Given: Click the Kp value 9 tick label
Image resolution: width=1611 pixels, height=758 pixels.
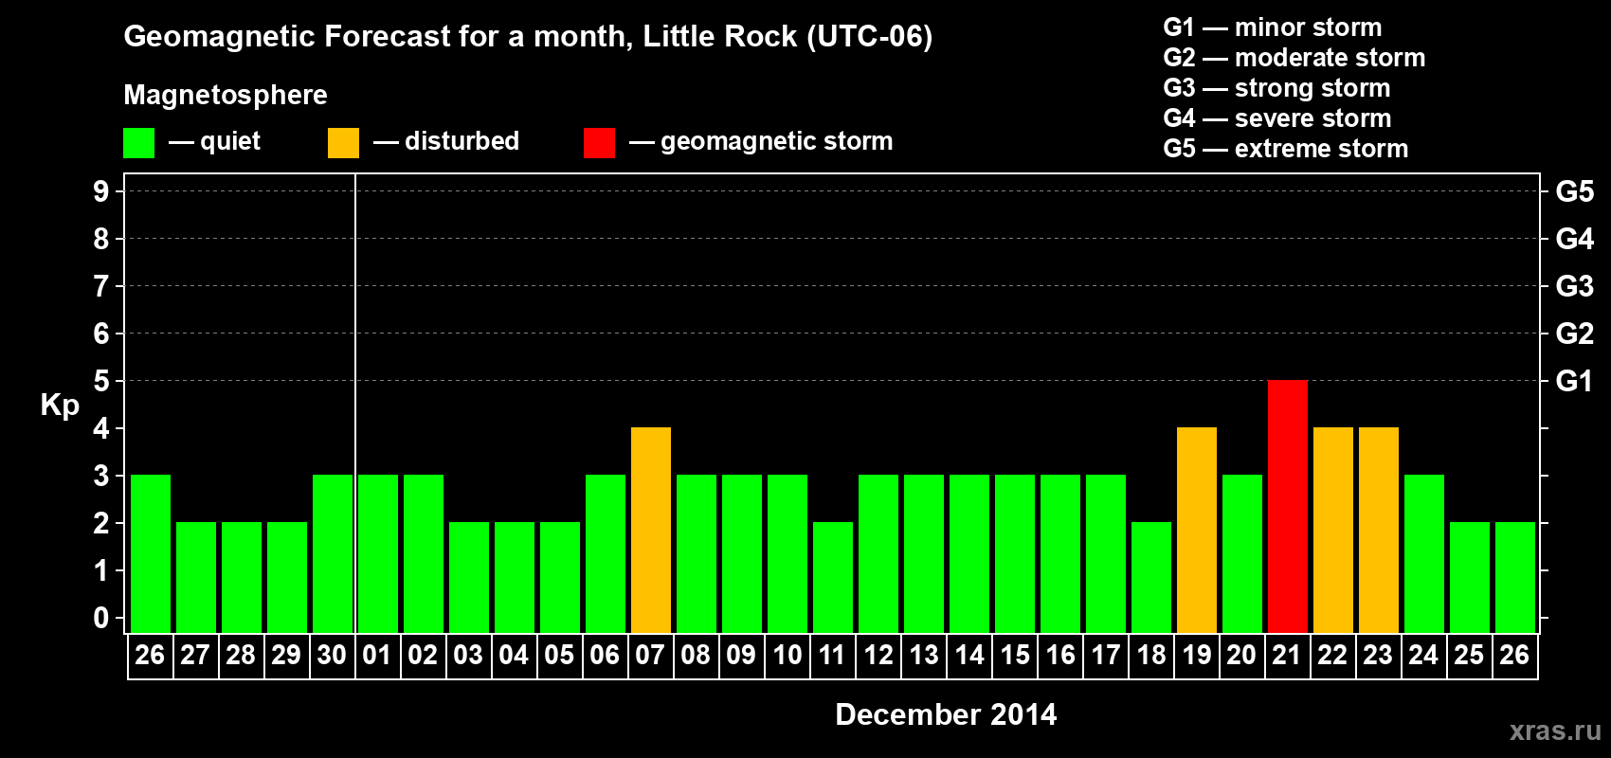Looking at the screenshot, I should click(101, 191).
